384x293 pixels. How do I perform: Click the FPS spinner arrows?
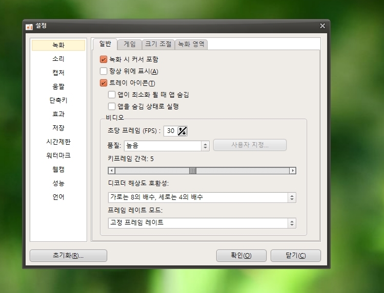(x=182, y=131)
